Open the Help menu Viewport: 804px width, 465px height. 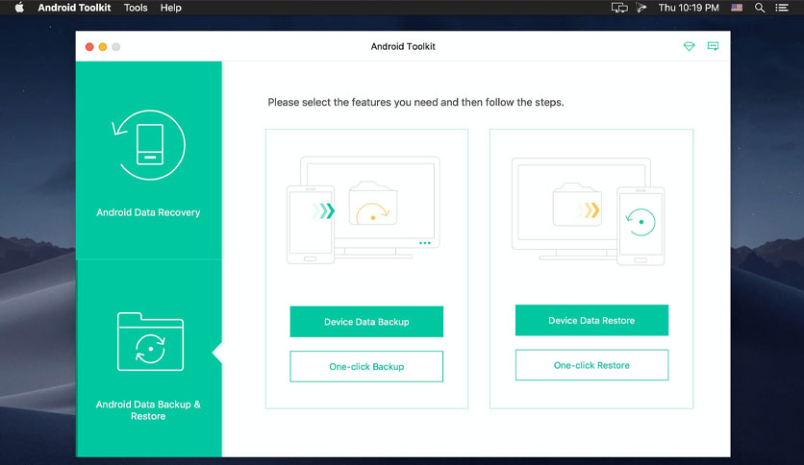coord(171,8)
